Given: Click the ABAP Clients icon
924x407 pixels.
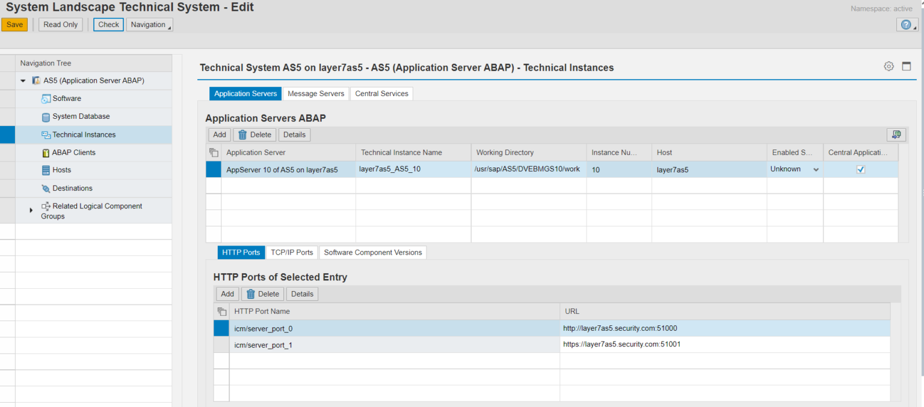Looking at the screenshot, I should (x=46, y=153).
